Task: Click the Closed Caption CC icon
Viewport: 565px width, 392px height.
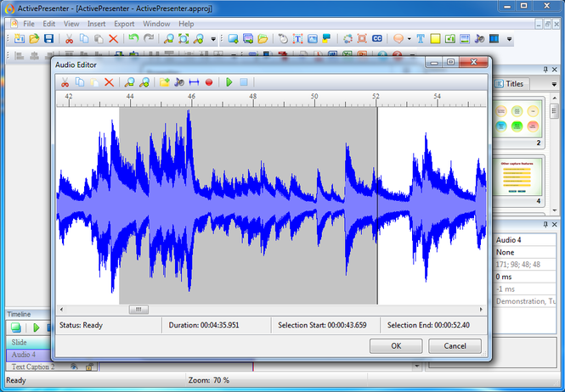Action: coord(377,38)
